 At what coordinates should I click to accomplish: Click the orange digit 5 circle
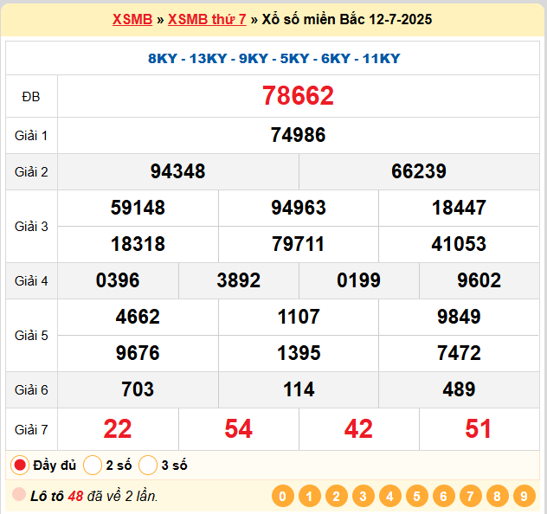[417, 496]
